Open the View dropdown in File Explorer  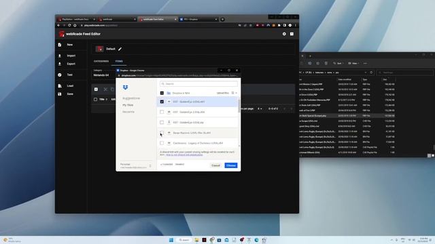coord(353,63)
